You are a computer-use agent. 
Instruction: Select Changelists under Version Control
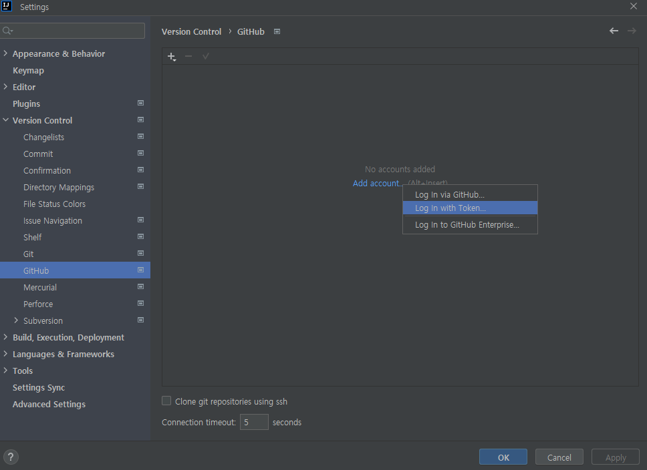(43, 138)
